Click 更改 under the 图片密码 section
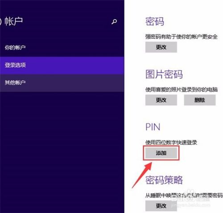The width and height of the screenshot is (223, 213). coord(161,100)
